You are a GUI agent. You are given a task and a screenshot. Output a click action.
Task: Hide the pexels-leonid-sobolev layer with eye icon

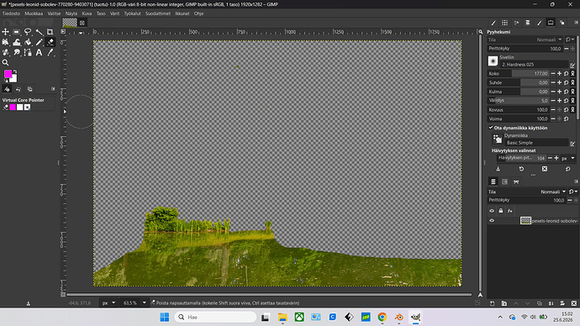[492, 221]
